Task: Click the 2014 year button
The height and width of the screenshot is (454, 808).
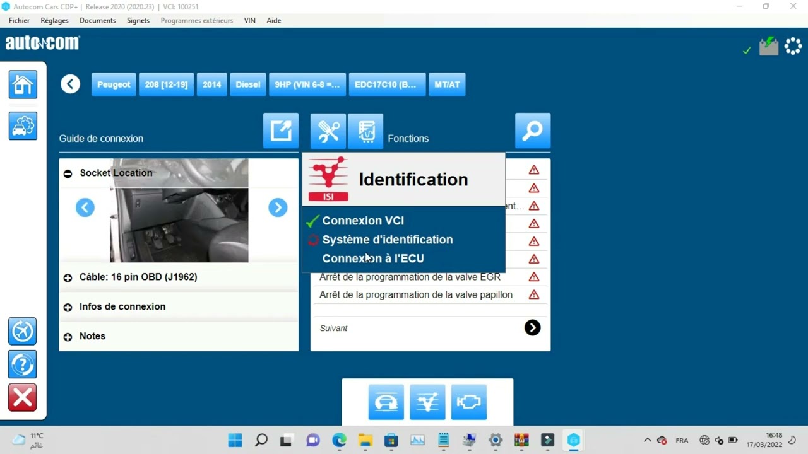Action: [x=212, y=84]
